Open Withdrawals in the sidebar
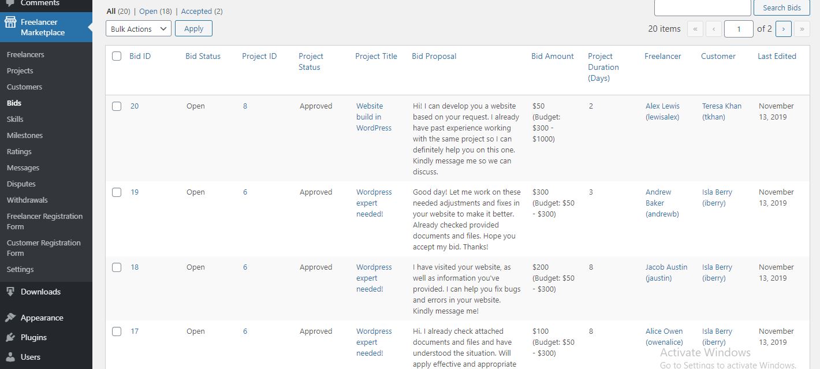The width and height of the screenshot is (820, 369). (27, 200)
